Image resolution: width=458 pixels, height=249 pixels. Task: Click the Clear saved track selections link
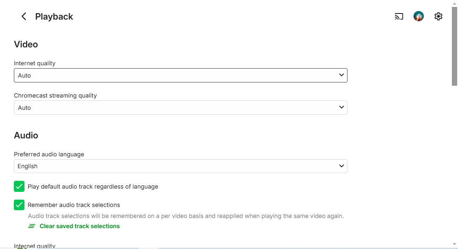80,226
